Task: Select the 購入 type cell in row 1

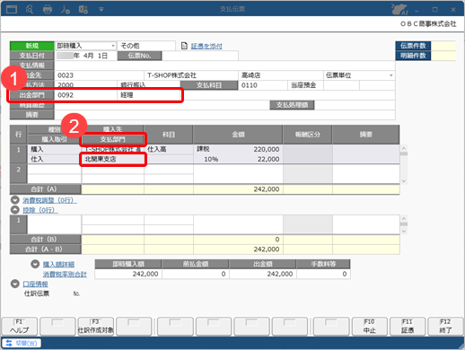Action: point(54,149)
